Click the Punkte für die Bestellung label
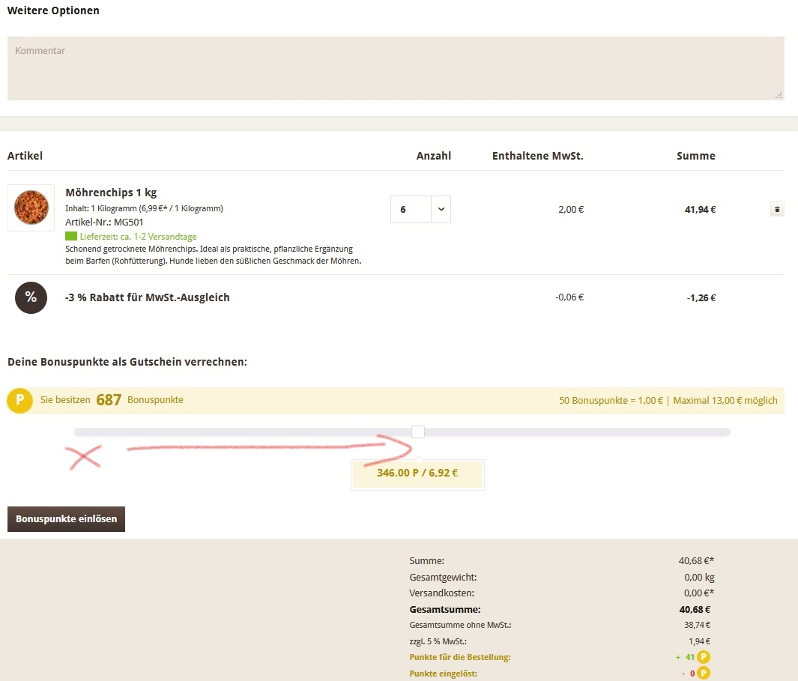Image resolution: width=798 pixels, height=681 pixels. tap(459, 657)
